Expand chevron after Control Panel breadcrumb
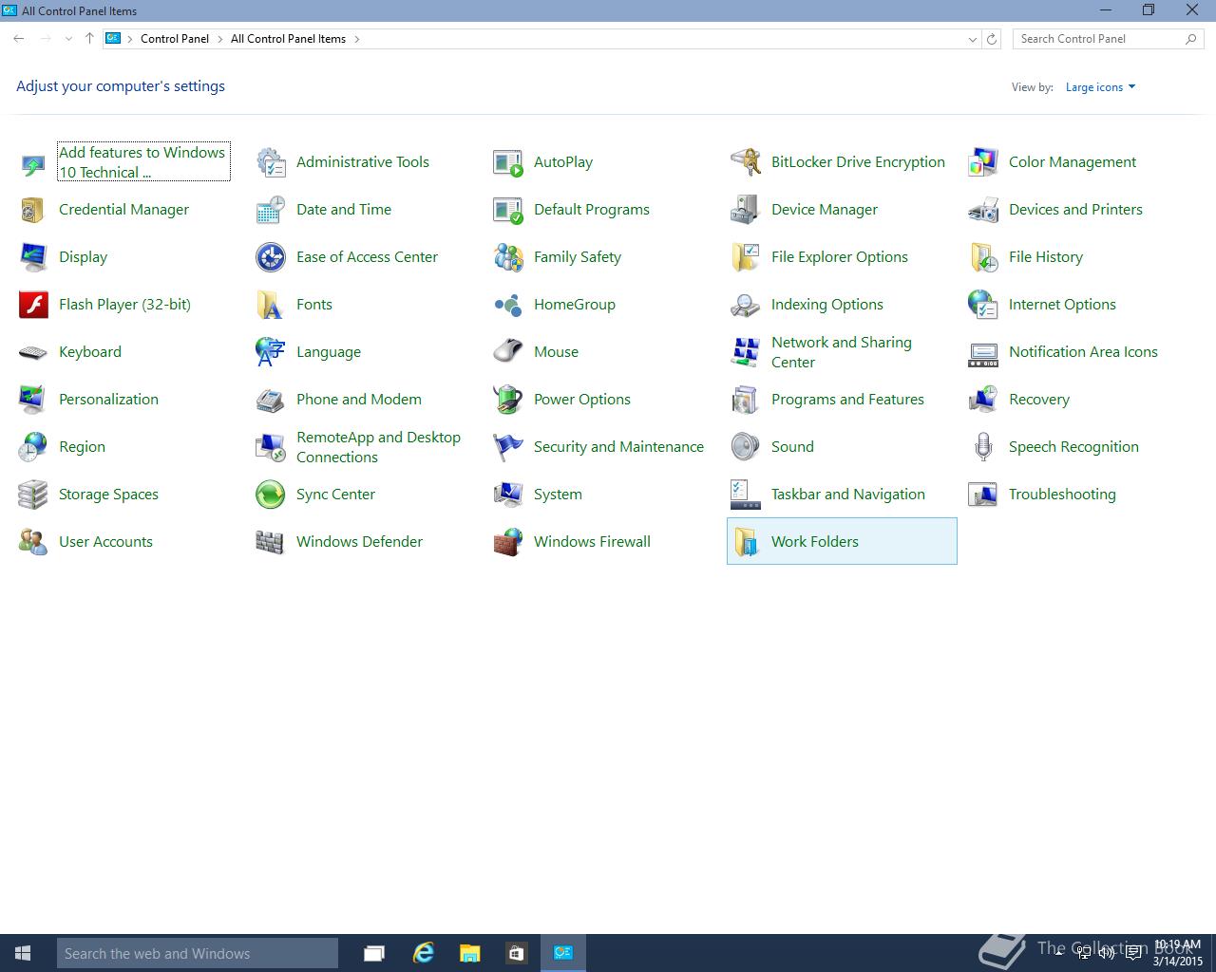1216x972 pixels. click(219, 39)
